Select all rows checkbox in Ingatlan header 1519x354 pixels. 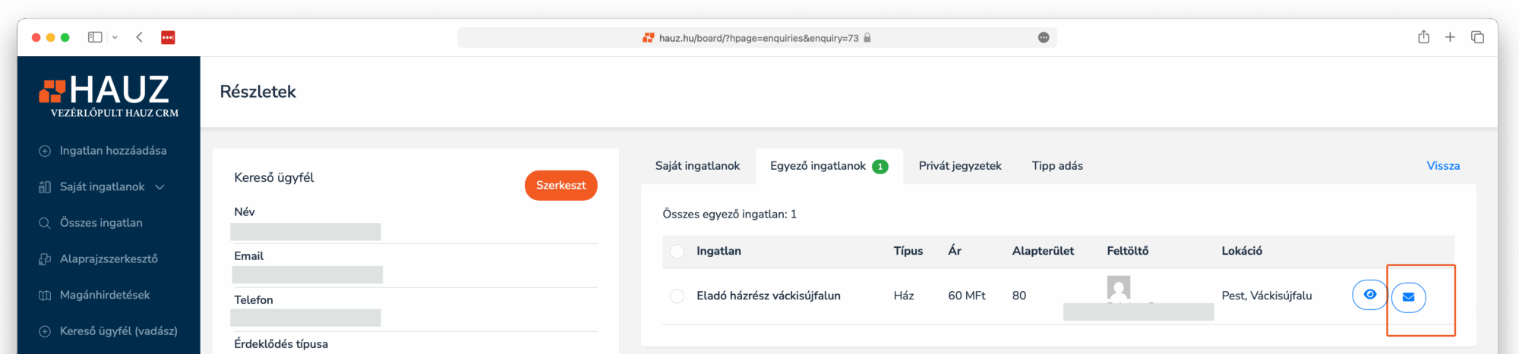coord(677,252)
